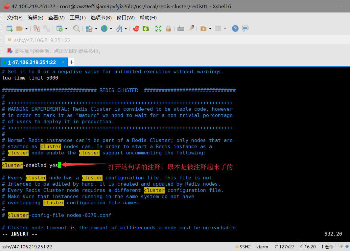Close the 47.106.219.251:22 tab
Image resolution: width=350 pixels, height=251 pixels.
pos(63,62)
